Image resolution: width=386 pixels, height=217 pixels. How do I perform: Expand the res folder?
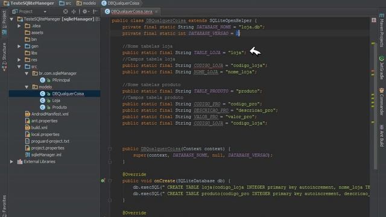click(x=19, y=60)
